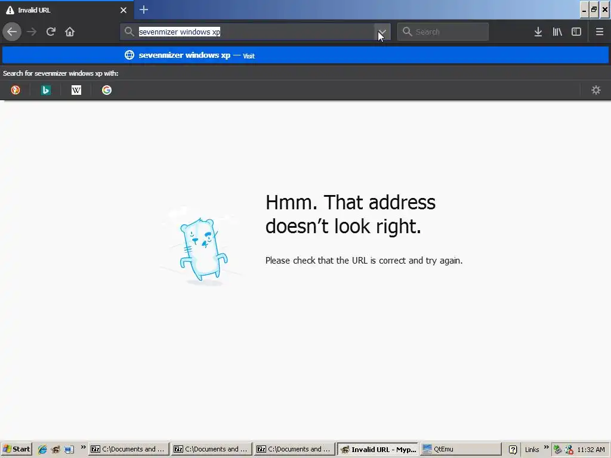Toggle the sidebar view

(576, 32)
